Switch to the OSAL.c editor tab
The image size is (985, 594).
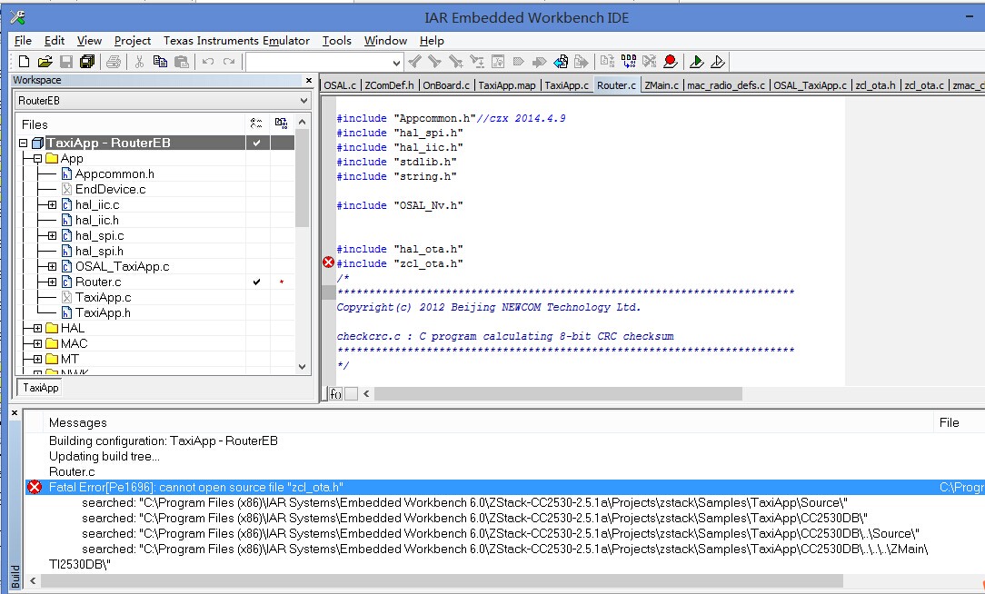[340, 85]
